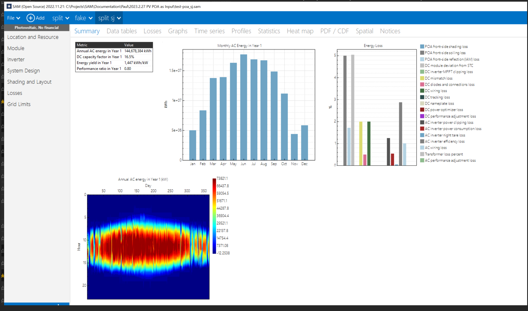
Task: Open the Time series tab
Action: click(209, 31)
